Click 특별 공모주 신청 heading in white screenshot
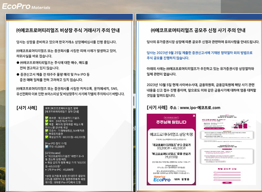The height and width of the screenshot is (192, 262). pos(227,169)
